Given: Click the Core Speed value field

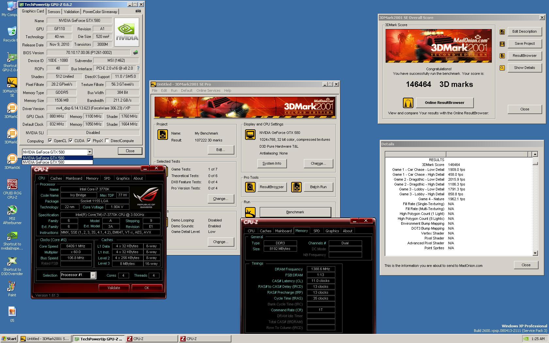Looking at the screenshot, I should 76,246.
